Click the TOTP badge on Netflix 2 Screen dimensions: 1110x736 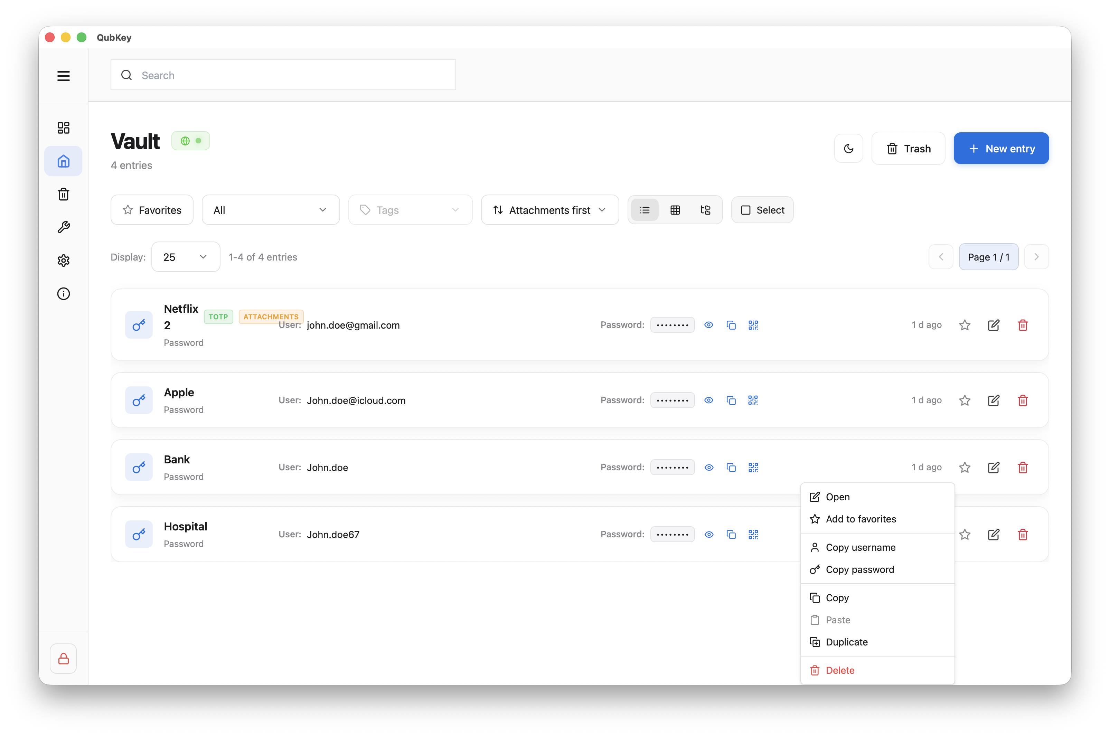(x=218, y=317)
